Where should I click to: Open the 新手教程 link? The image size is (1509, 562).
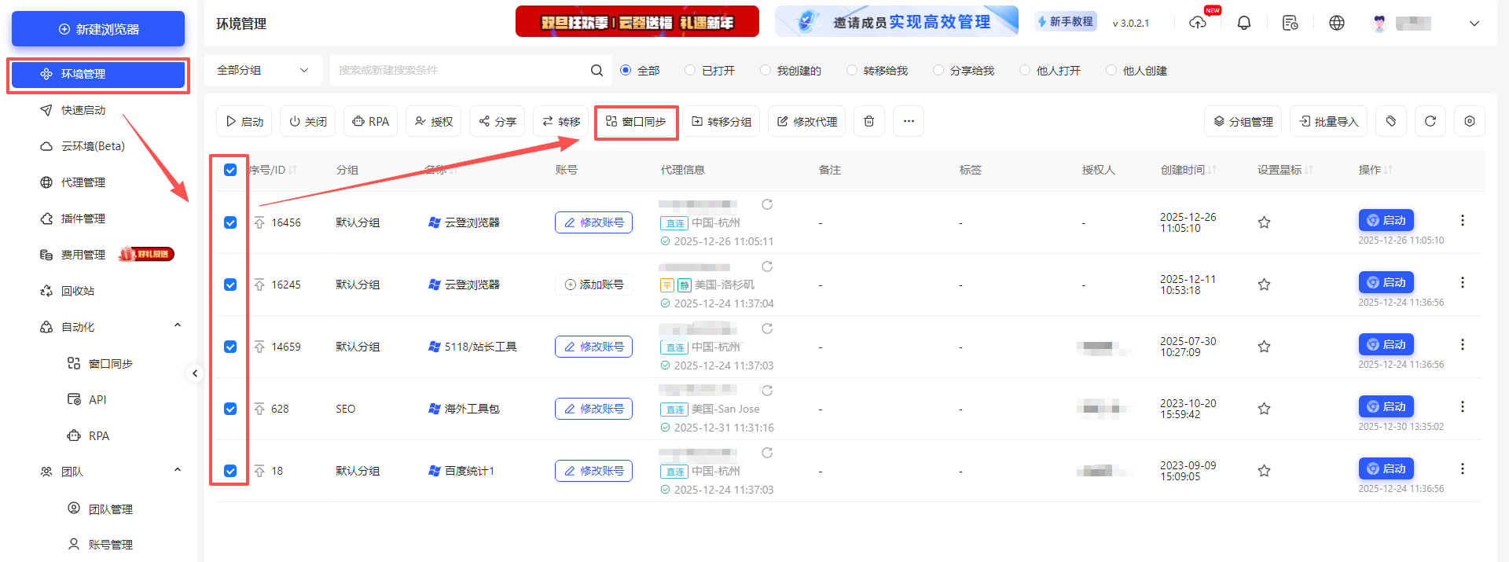(1066, 22)
